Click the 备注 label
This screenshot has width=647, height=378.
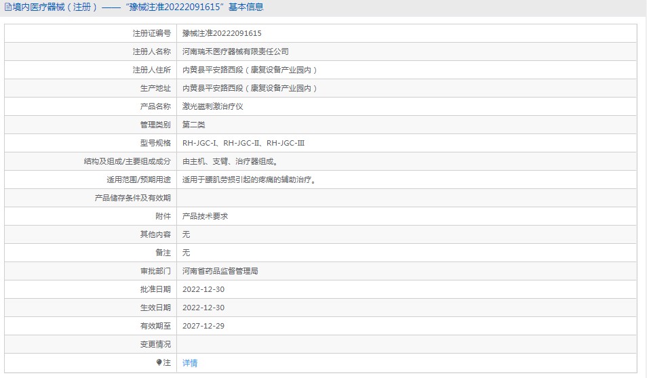coord(163,253)
